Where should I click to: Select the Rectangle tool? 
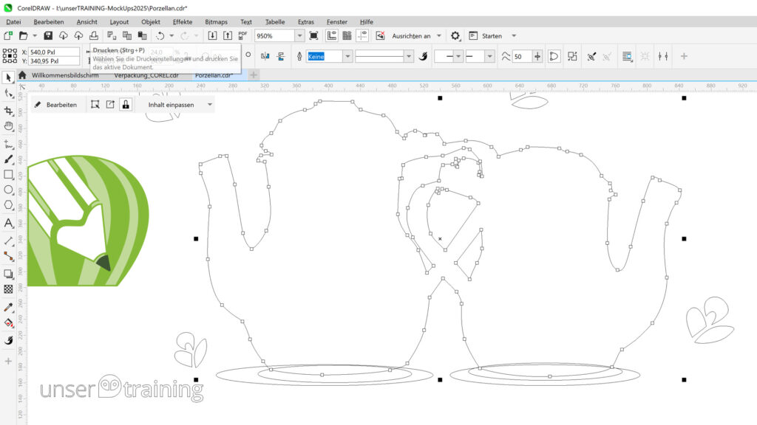tap(8, 174)
